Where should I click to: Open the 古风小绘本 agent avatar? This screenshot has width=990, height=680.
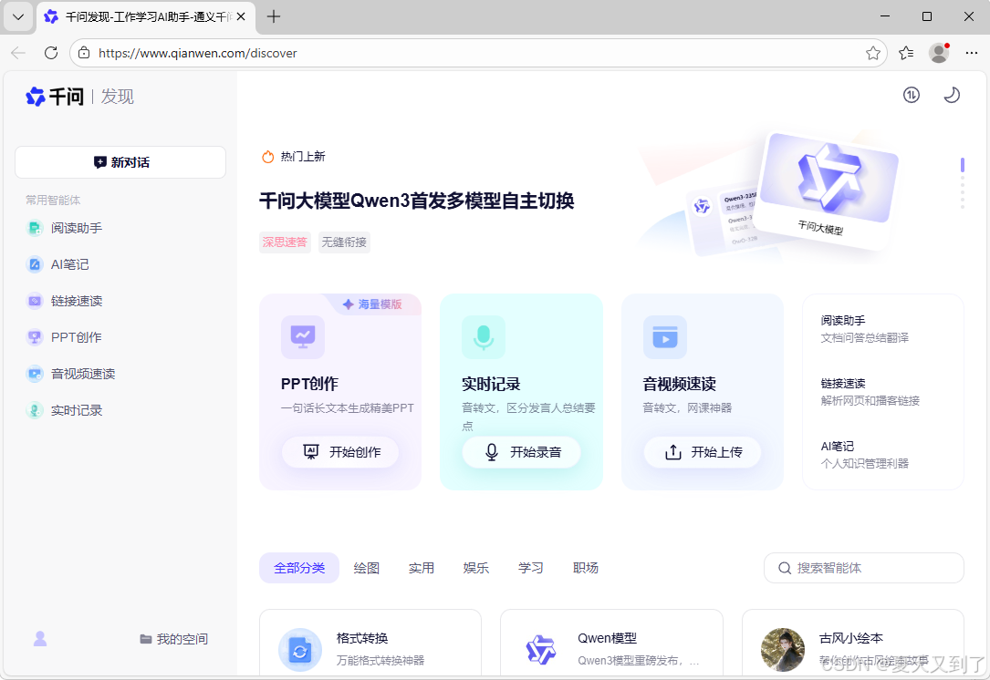pos(783,650)
